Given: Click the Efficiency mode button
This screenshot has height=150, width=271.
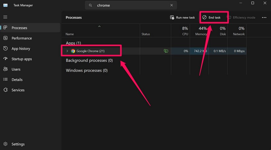Looking at the screenshot, I should tap(241, 18).
